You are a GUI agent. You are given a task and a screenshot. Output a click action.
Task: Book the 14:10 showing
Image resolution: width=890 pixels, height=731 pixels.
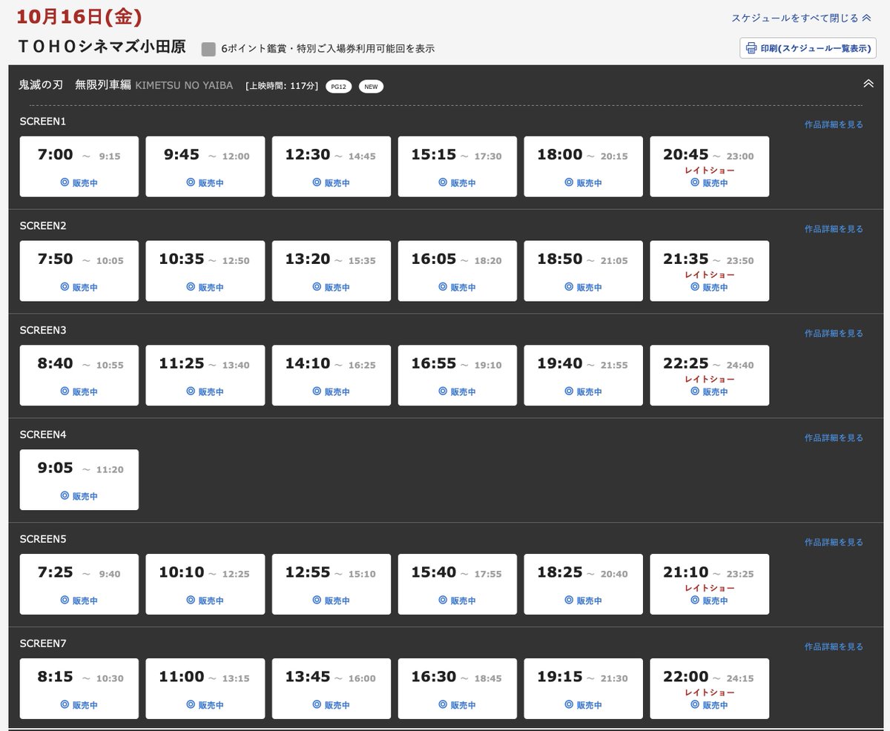pos(332,376)
